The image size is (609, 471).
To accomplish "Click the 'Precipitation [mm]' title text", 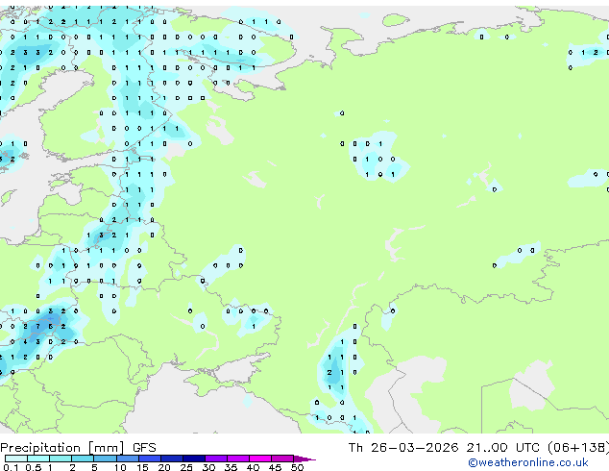I will pyautogui.click(x=62, y=448).
